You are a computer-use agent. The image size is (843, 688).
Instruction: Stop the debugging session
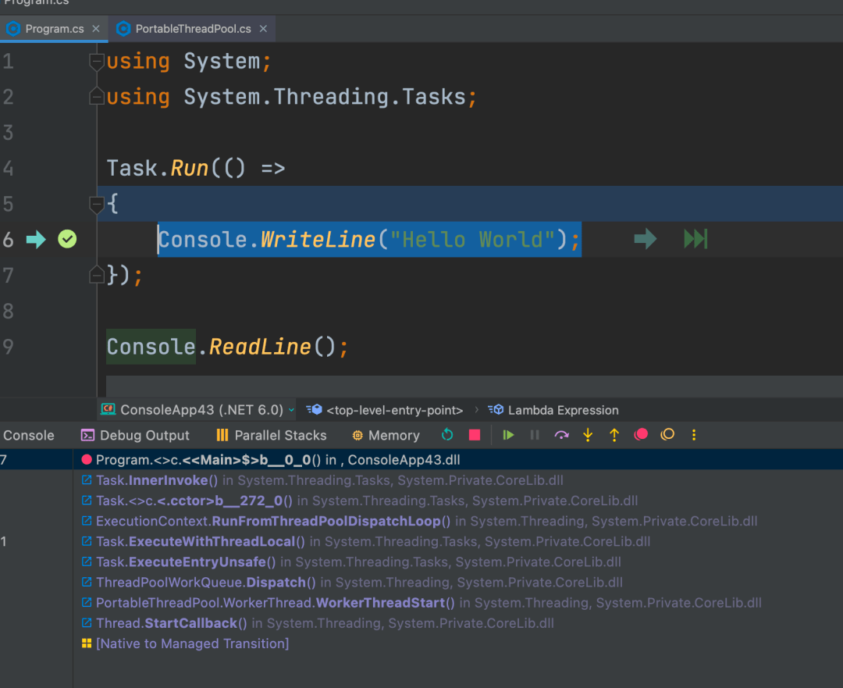tap(475, 435)
